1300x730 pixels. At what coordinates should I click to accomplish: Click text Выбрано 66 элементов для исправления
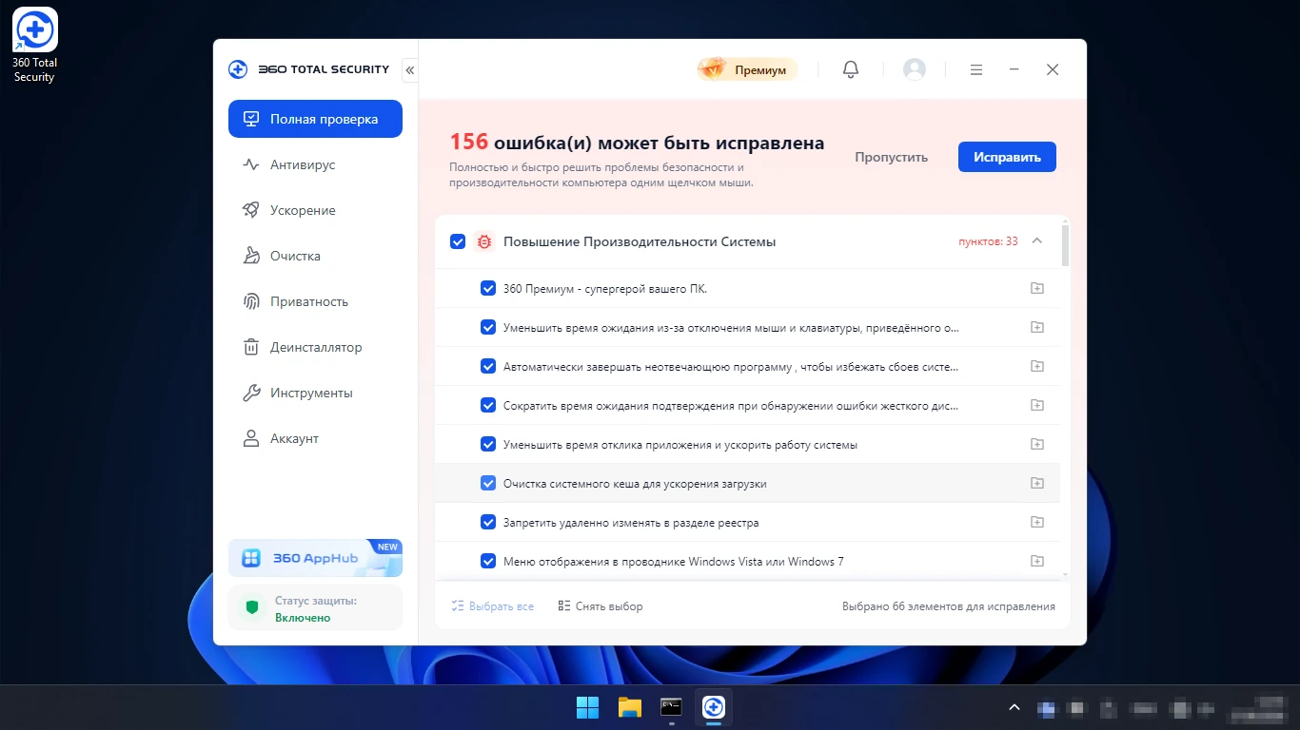949,606
